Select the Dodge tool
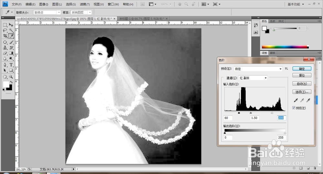 pyautogui.click(x=11, y=58)
